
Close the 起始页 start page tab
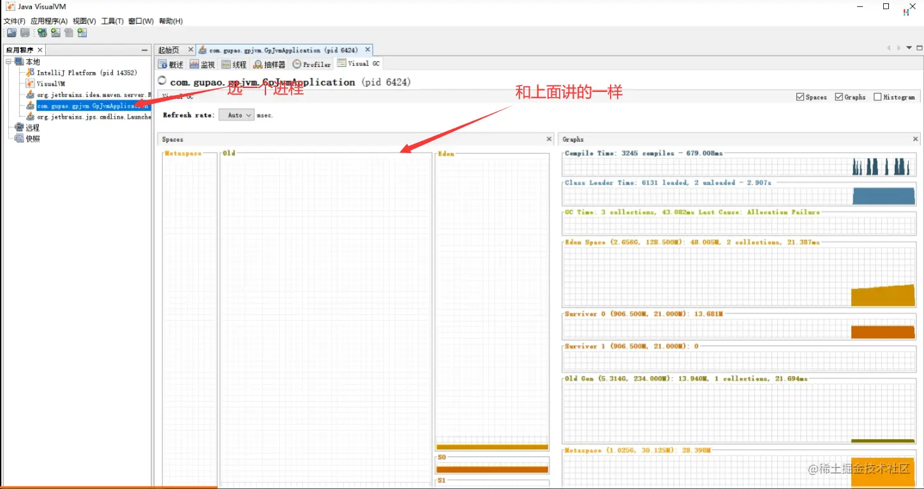point(190,50)
